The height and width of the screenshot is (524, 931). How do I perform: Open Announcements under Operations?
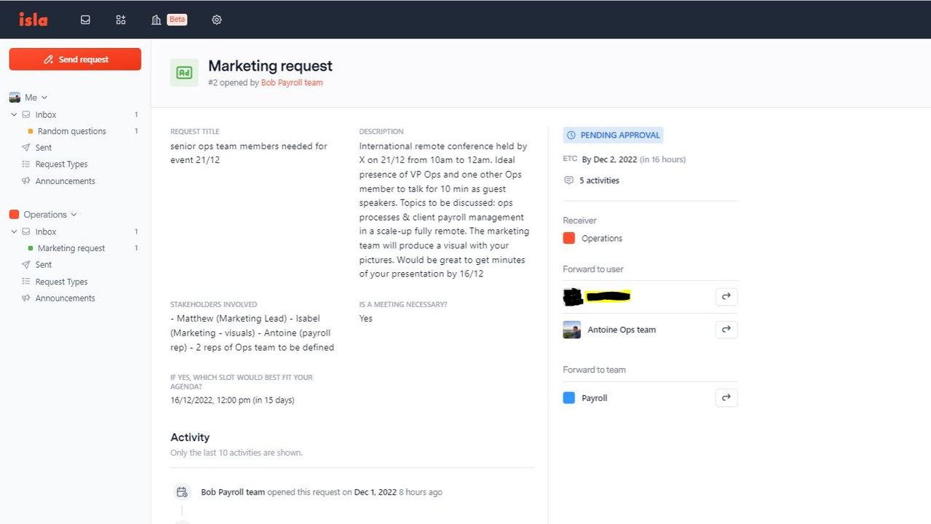tap(65, 298)
